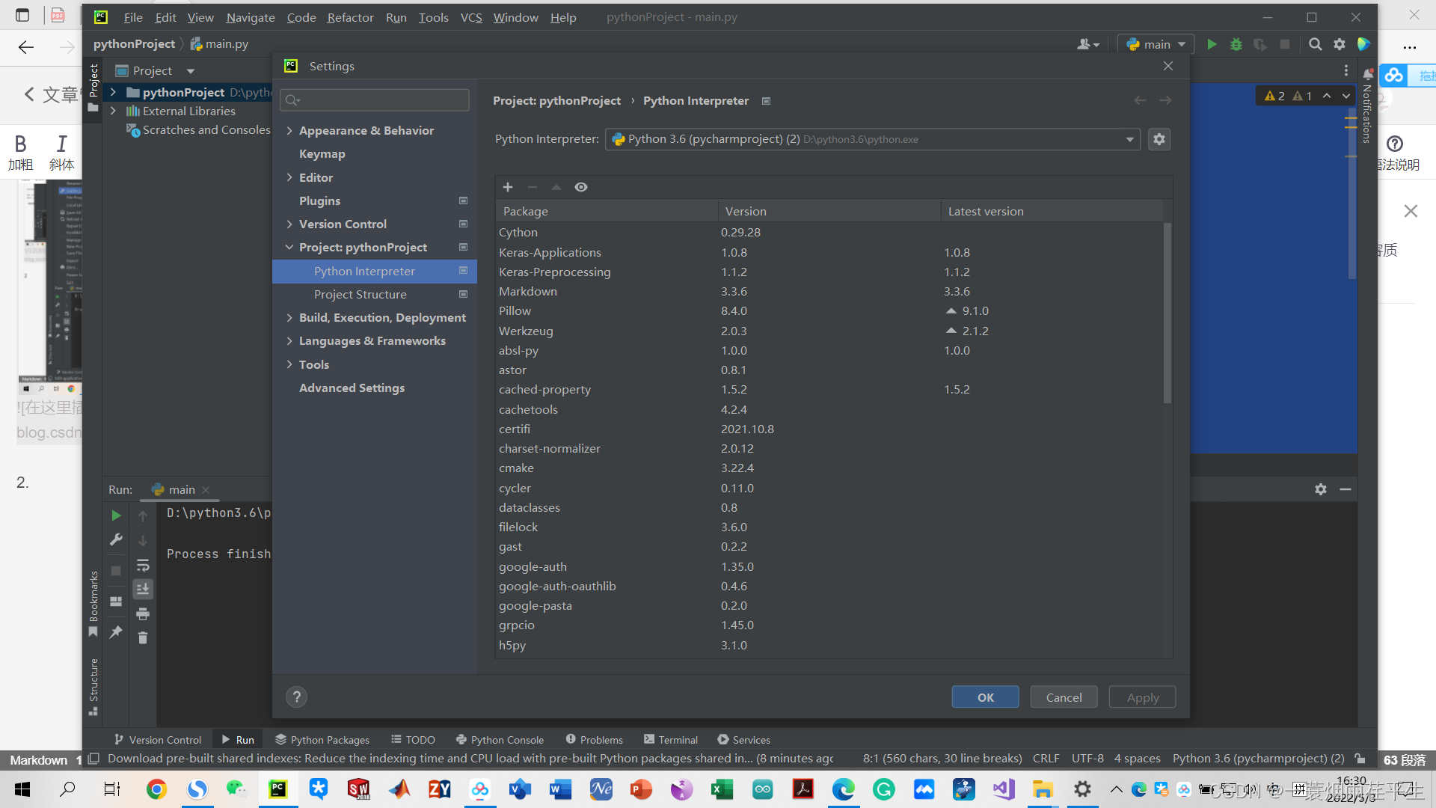
Task: Click Python 3.6 interpreter in status bar
Action: tap(1258, 759)
